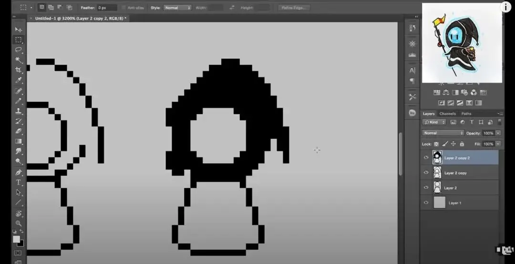The image size is (515, 264).
Task: Add a Color Balance adjustment
Action: pyautogui.click(x=446, y=92)
